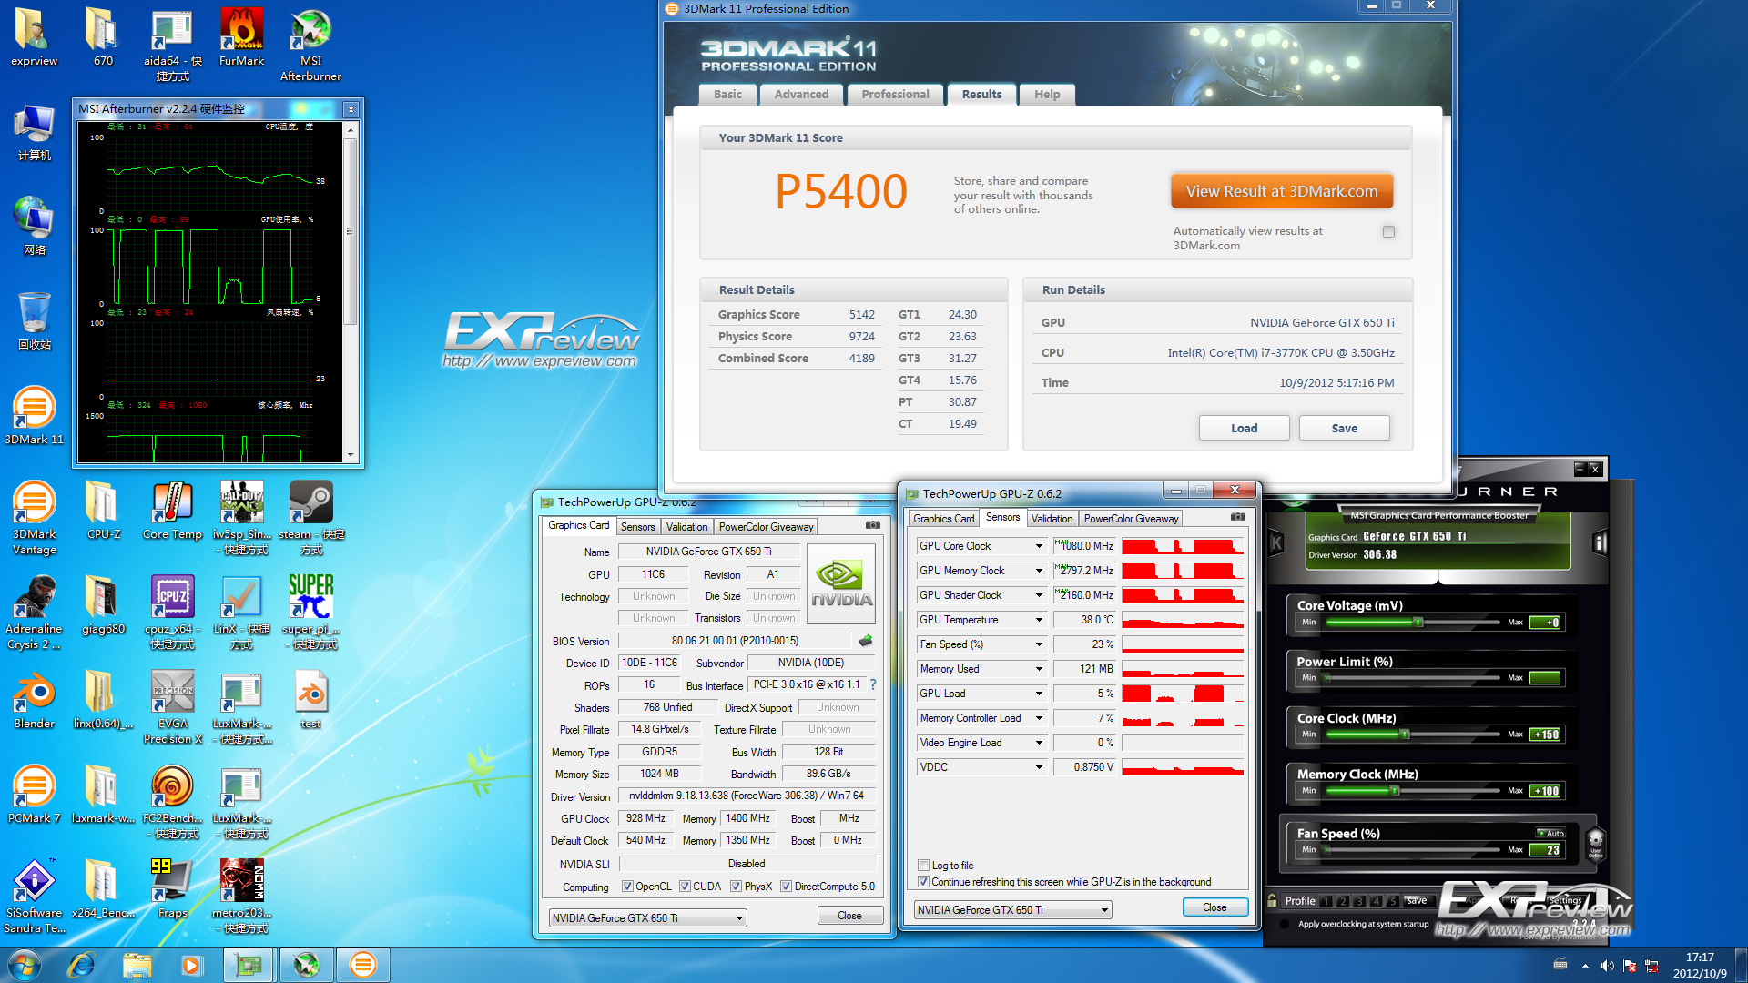Open the steam shortcut icon

310,518
